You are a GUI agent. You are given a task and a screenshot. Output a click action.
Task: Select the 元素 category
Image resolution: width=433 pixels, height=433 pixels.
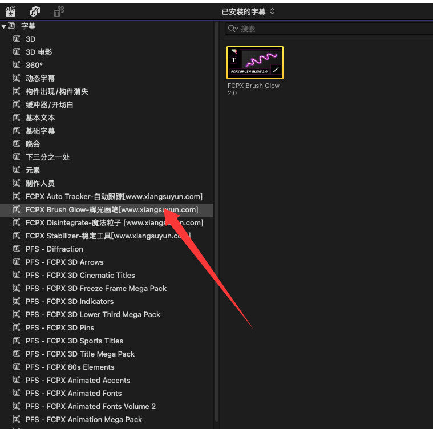click(x=107, y=170)
